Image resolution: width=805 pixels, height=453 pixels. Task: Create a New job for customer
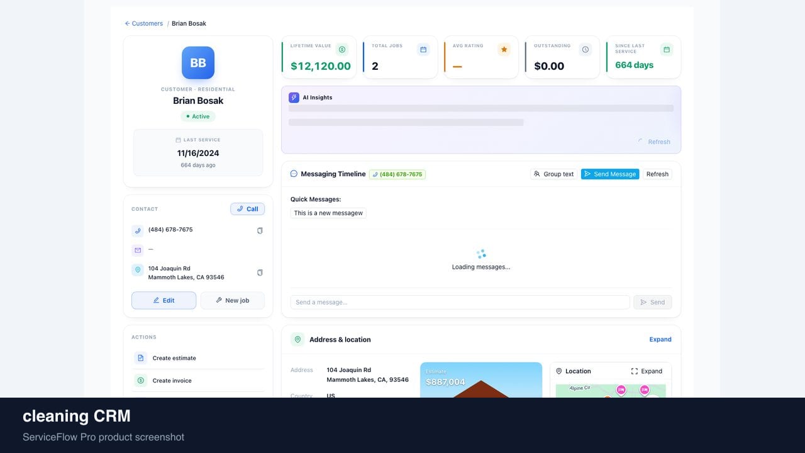coord(232,300)
